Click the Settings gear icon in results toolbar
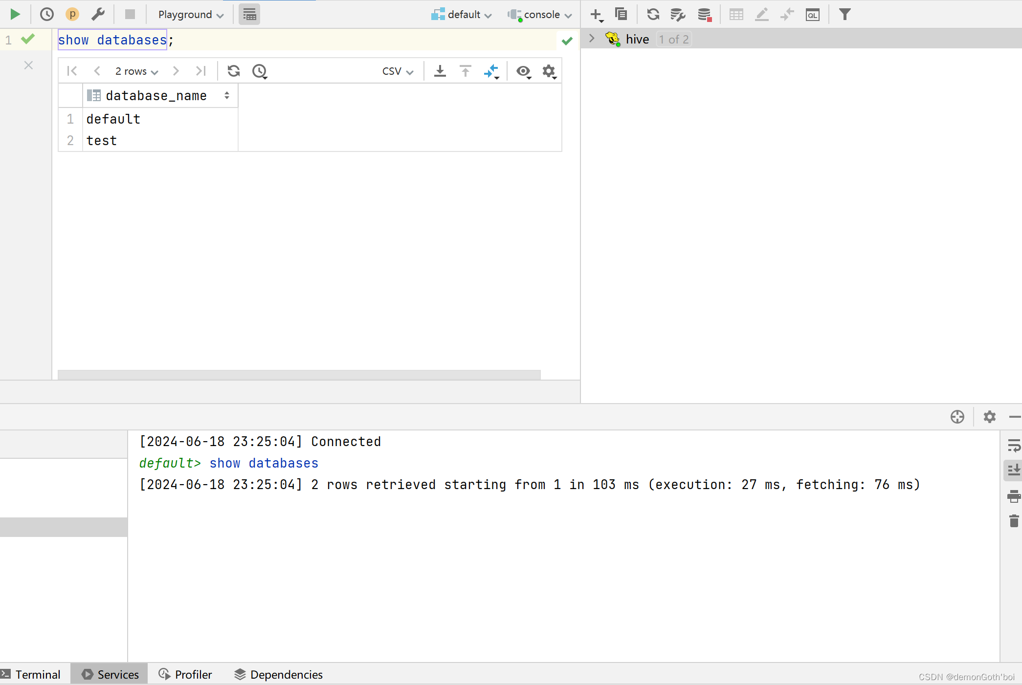The height and width of the screenshot is (685, 1022). click(x=549, y=71)
